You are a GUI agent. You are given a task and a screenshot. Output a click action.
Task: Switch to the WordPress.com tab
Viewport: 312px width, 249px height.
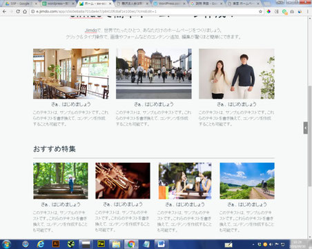[x=169, y=3]
